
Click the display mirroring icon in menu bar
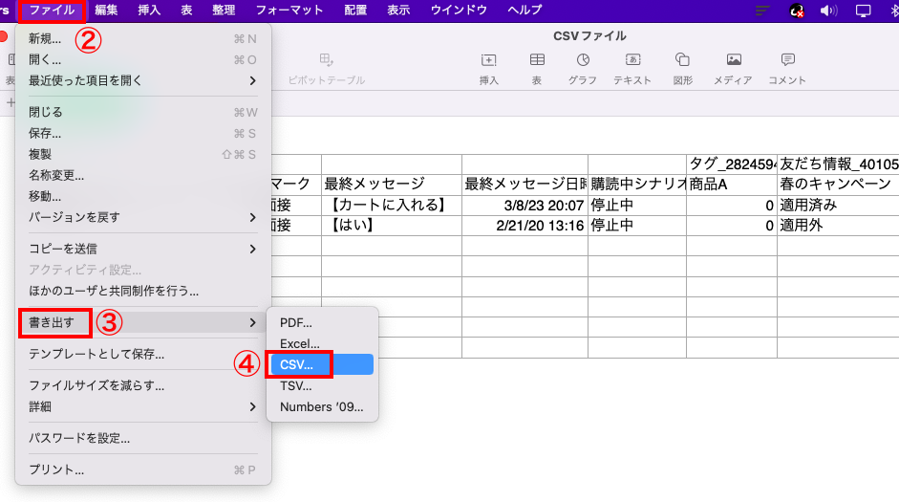[x=863, y=11]
